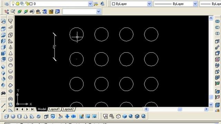Click the 2D Solid surface icon

[10, 21]
